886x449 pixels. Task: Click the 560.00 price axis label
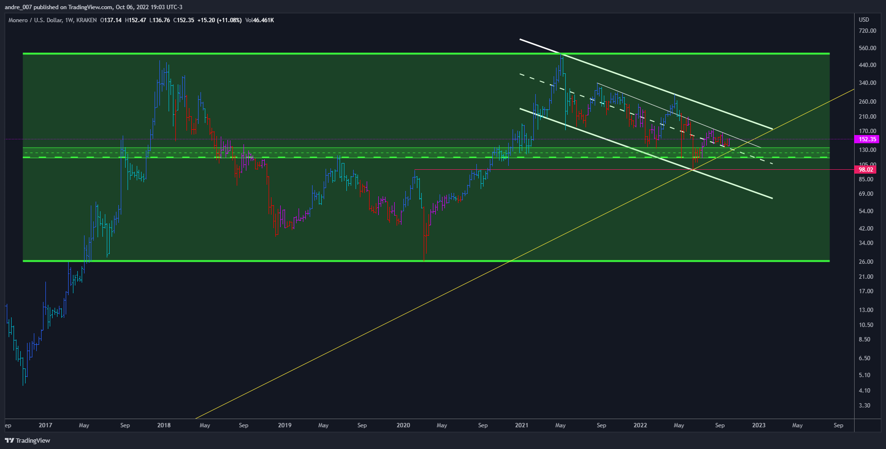coord(867,48)
